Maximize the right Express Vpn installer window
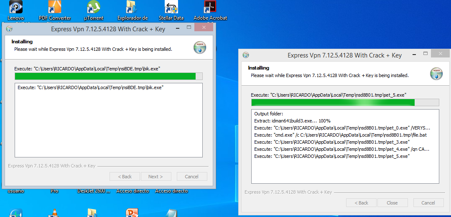Image resolution: width=451 pixels, height=217 pixels. [x=426, y=54]
